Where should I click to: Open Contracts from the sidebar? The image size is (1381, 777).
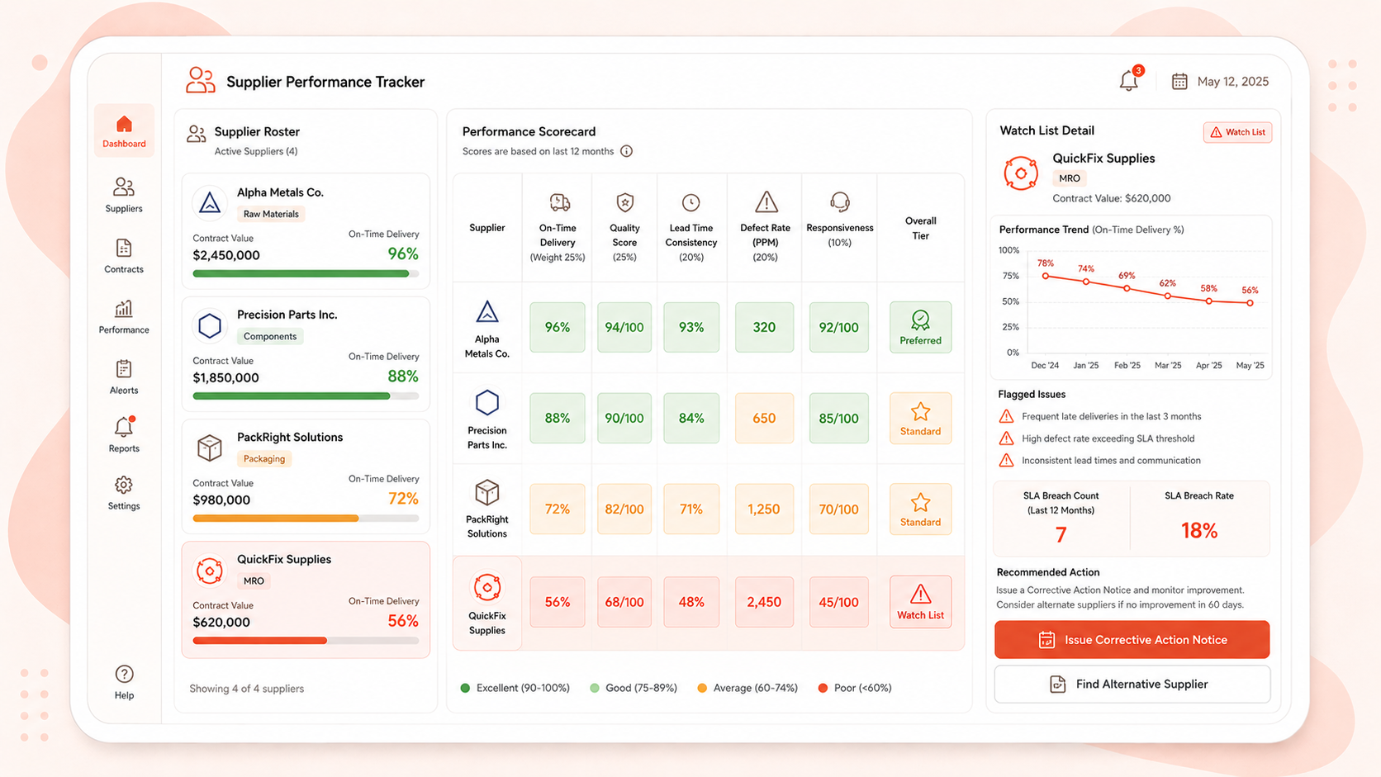(124, 256)
